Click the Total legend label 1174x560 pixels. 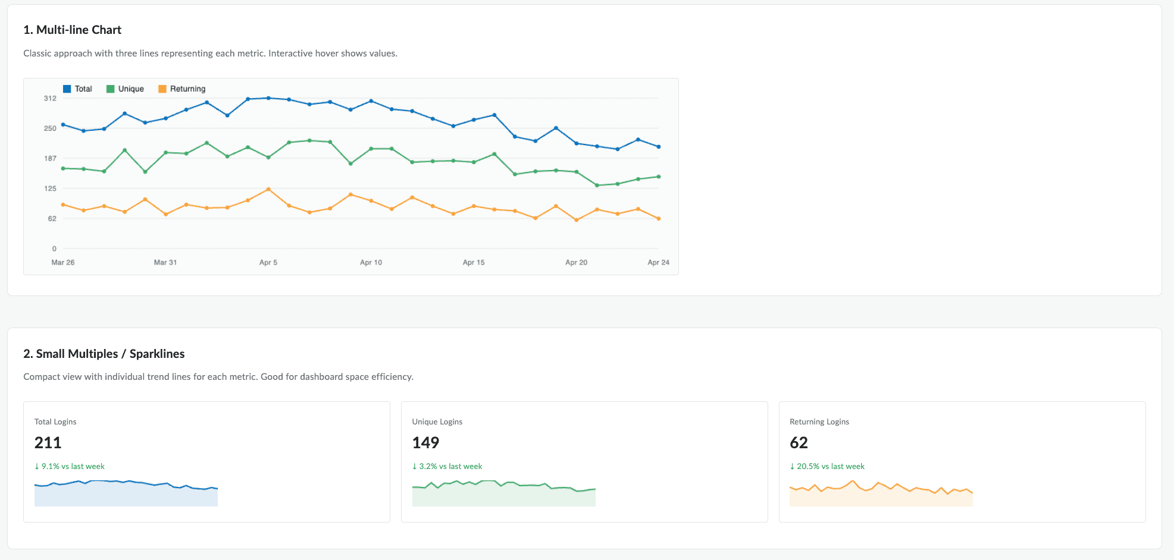tap(83, 89)
